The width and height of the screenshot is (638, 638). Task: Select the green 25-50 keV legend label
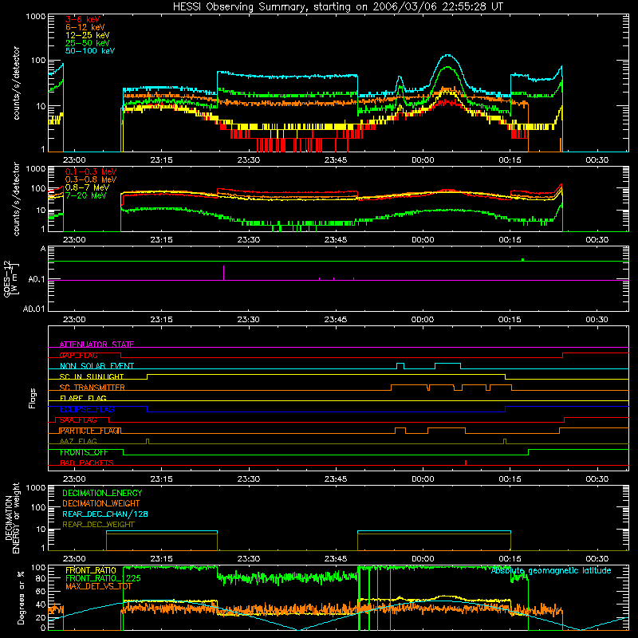click(88, 43)
